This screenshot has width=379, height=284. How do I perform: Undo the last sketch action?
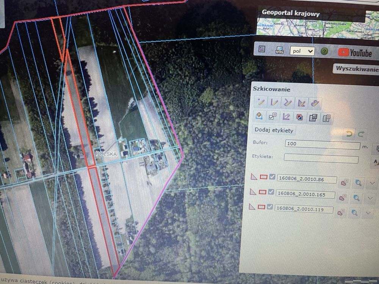pyautogui.click(x=349, y=134)
